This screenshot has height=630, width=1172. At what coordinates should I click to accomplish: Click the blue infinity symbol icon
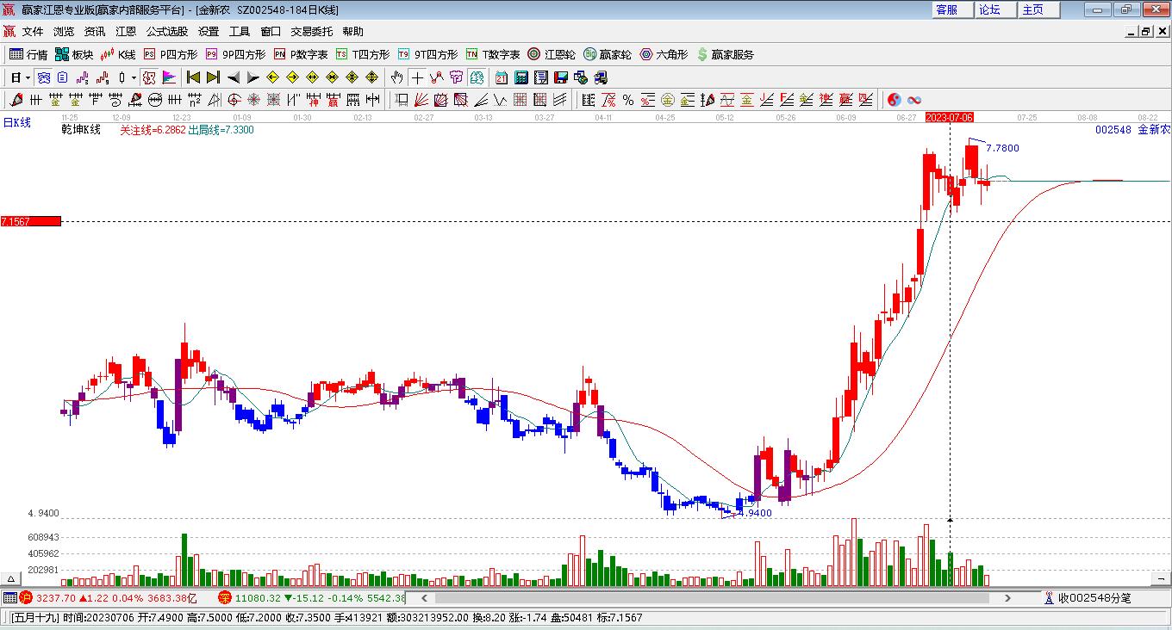coord(914,100)
